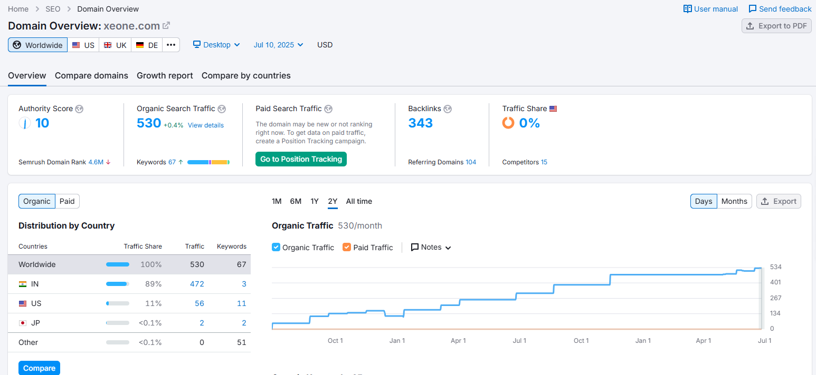This screenshot has height=375, width=816.
Task: Open the Growth report tab
Action: coord(165,75)
